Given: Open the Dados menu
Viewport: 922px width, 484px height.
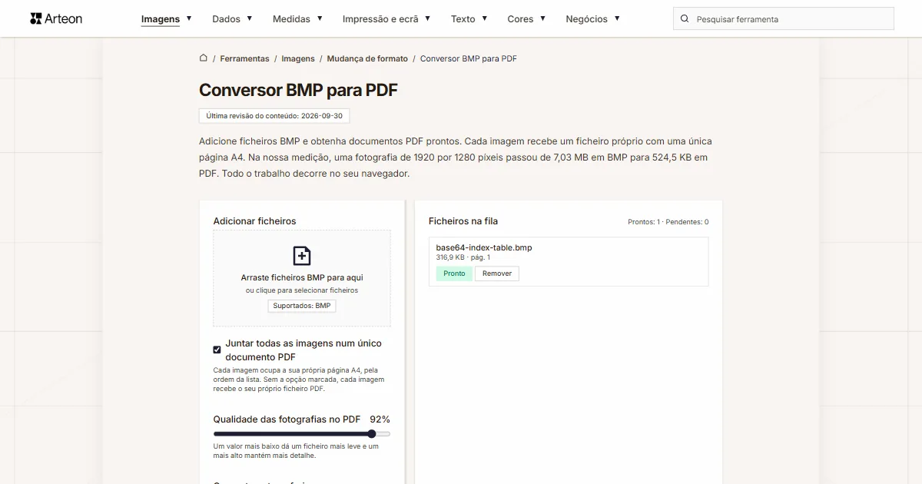Looking at the screenshot, I should 226,18.
